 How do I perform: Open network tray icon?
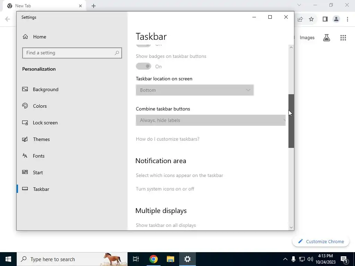pos(302,259)
